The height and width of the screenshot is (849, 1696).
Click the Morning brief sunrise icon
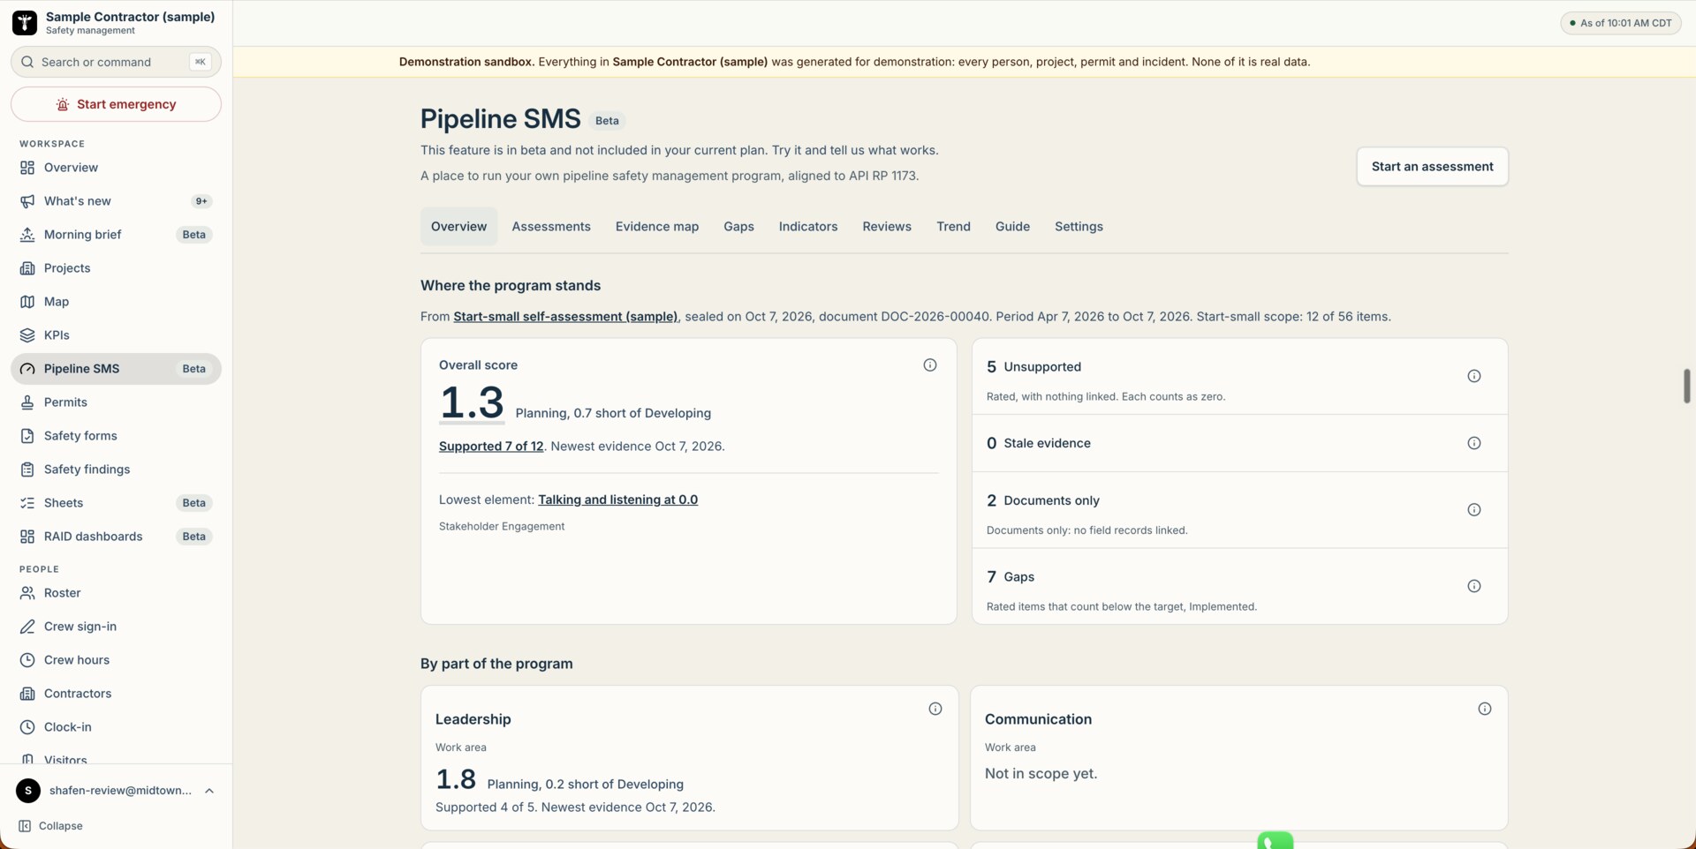pos(27,235)
